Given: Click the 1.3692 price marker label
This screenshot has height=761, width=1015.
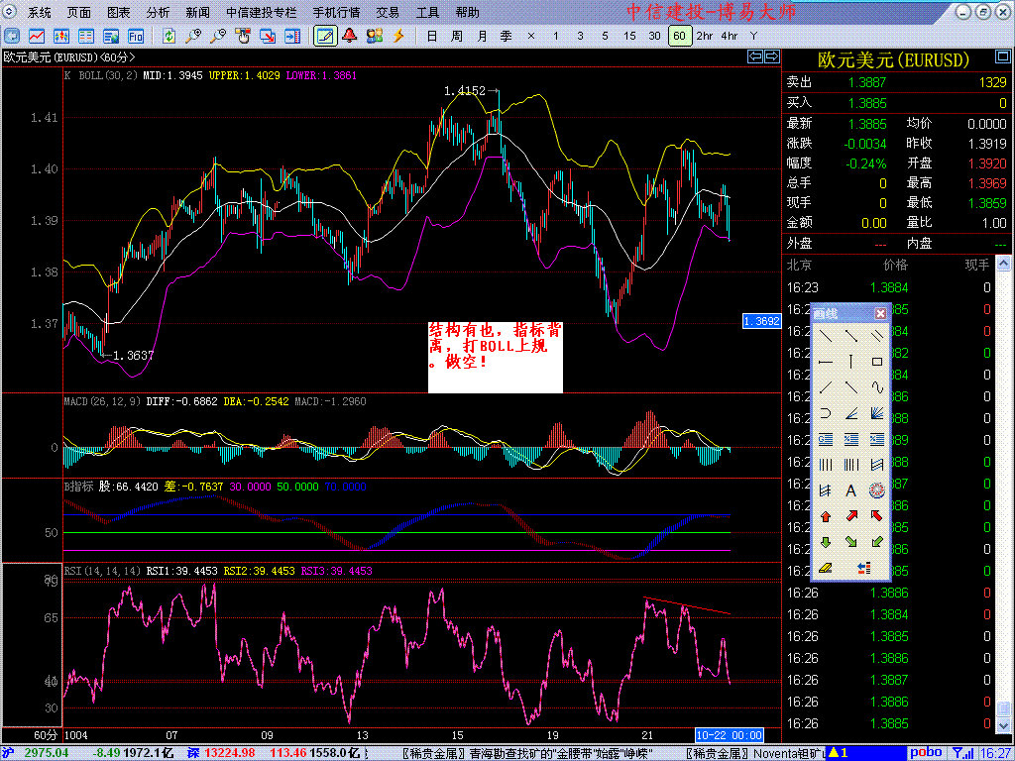Looking at the screenshot, I should pyautogui.click(x=762, y=321).
